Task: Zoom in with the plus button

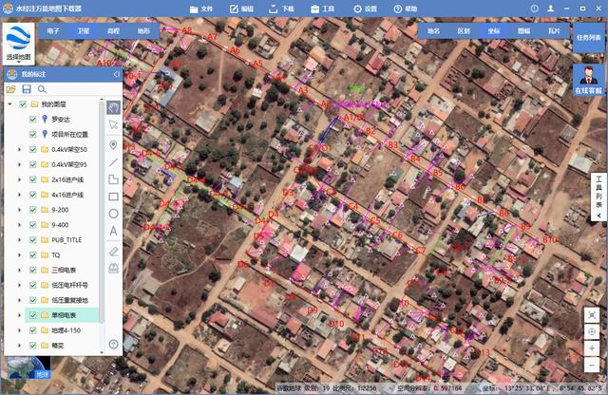Action: point(592,348)
